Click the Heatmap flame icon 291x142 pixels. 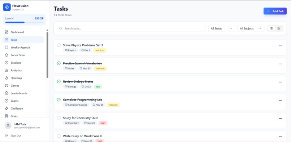pyautogui.click(x=6, y=78)
